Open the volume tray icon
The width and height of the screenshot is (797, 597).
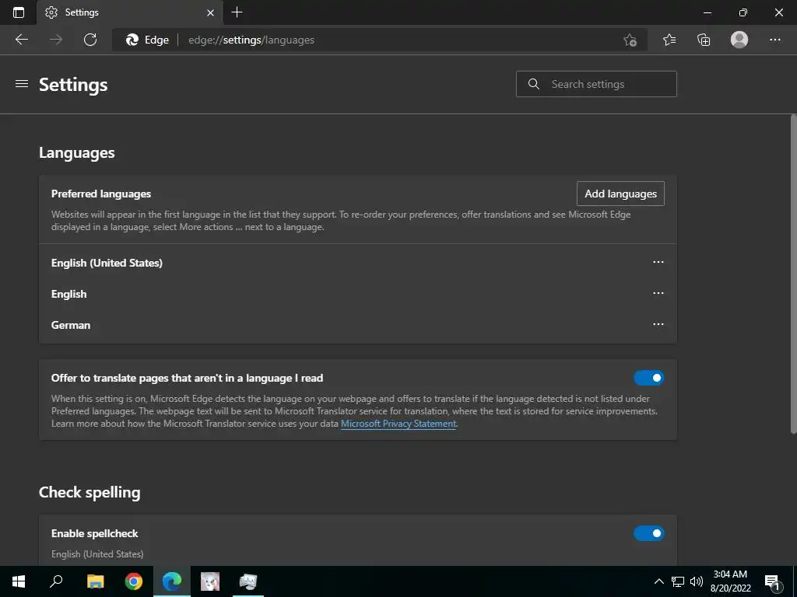click(x=697, y=581)
